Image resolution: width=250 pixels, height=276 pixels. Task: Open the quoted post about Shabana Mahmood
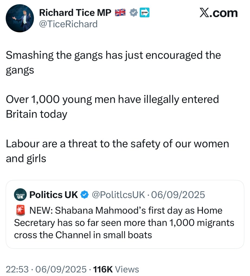click(x=124, y=223)
